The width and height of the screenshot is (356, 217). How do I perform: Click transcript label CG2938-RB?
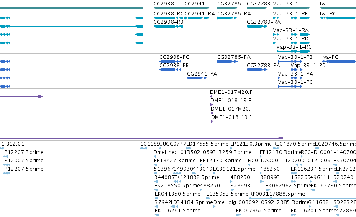pyautogui.click(x=168, y=22)
